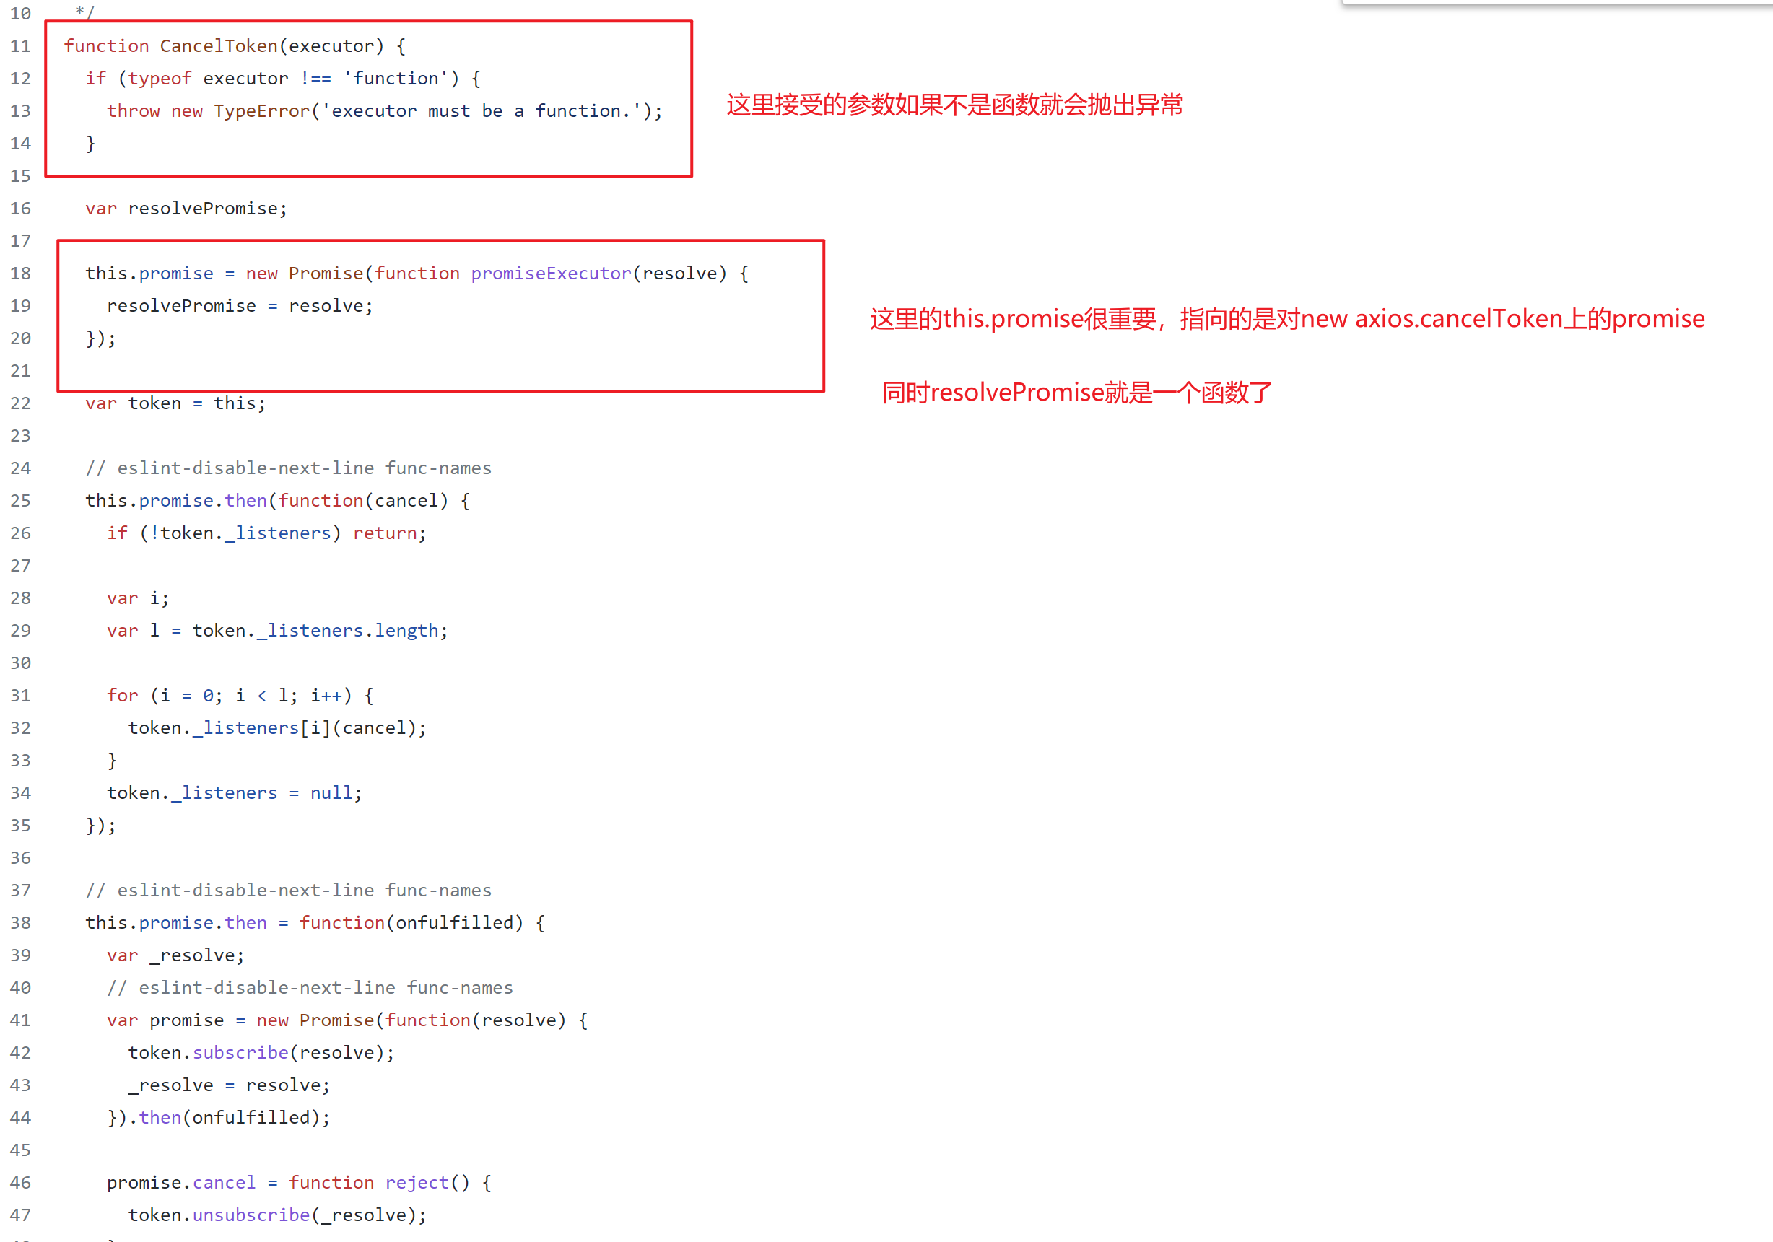Click '_resolve = resolve;' on line 43
Image resolution: width=1773 pixels, height=1242 pixels.
point(230,1085)
